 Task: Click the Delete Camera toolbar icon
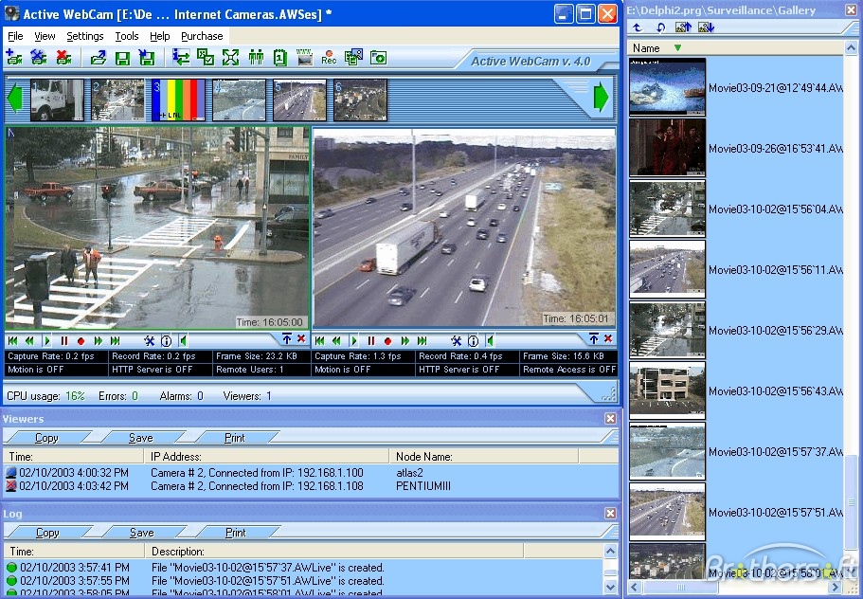[x=63, y=57]
